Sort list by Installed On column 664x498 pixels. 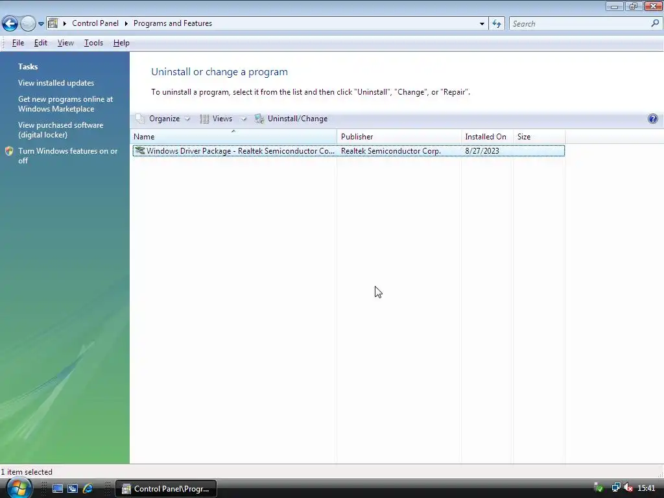pyautogui.click(x=487, y=137)
